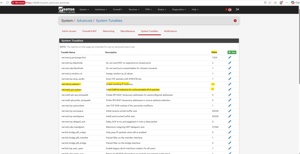Expand the Diagnostics dropdown menu
This screenshot has height=154, width=300.
(179, 10)
